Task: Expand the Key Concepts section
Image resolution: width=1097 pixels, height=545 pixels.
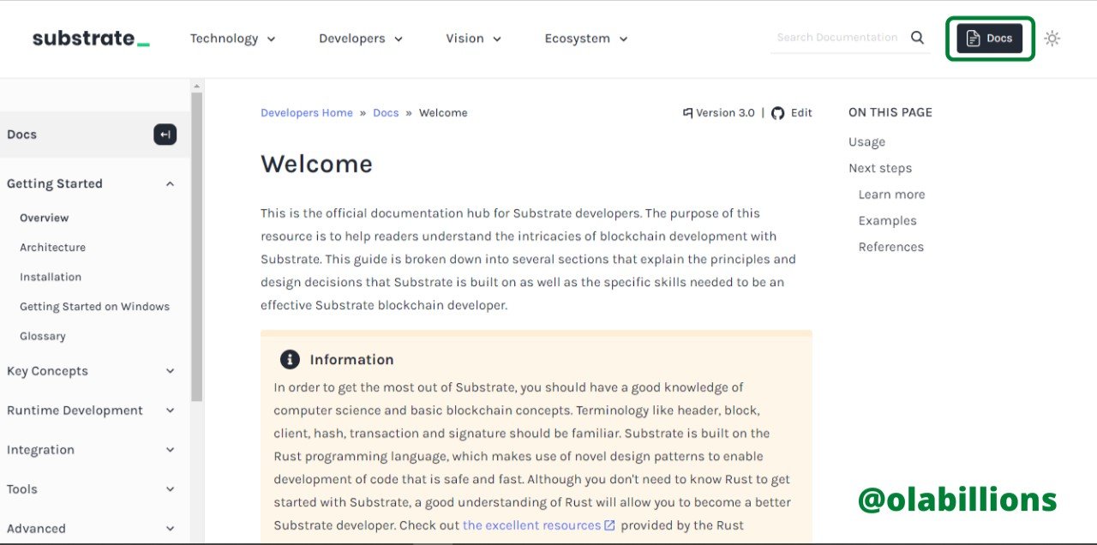Action: [x=170, y=371]
